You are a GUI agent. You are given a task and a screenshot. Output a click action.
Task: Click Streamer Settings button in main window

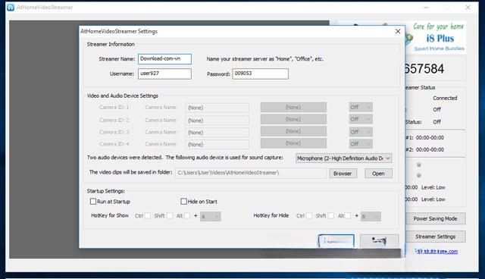(x=435, y=237)
